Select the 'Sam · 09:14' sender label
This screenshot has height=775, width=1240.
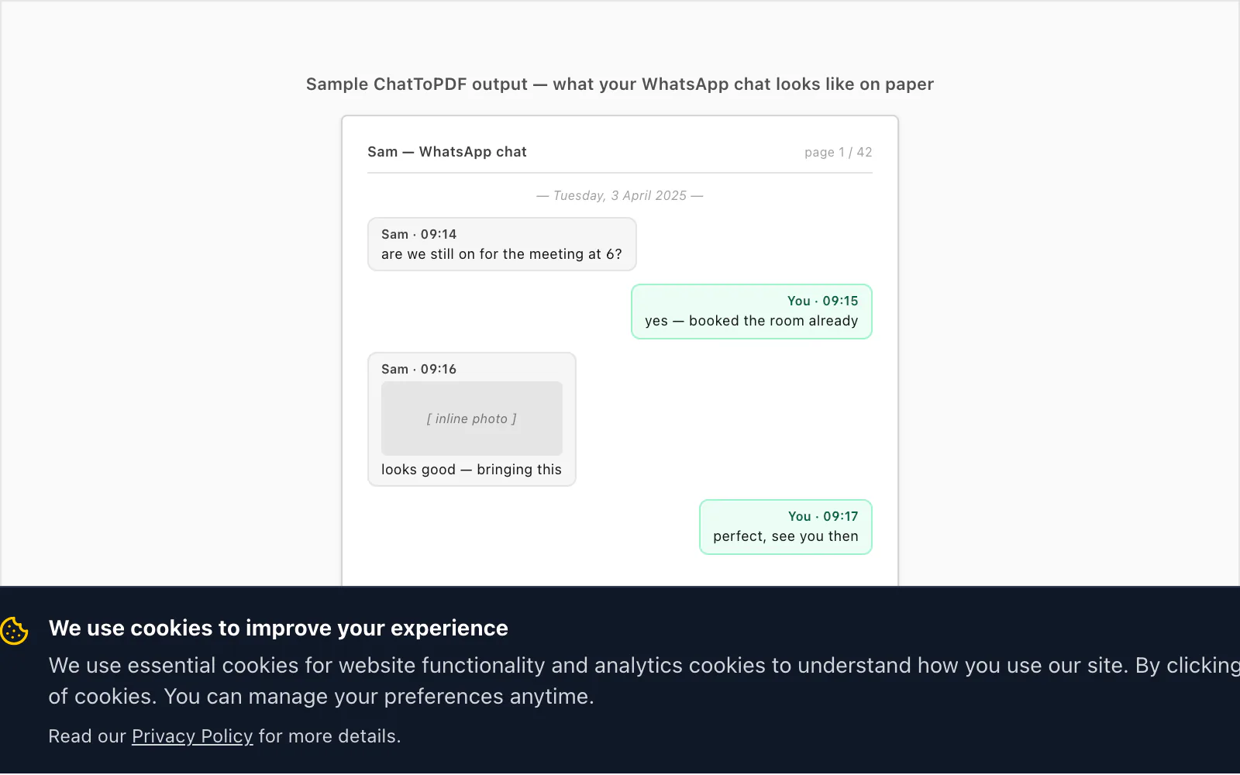419,234
